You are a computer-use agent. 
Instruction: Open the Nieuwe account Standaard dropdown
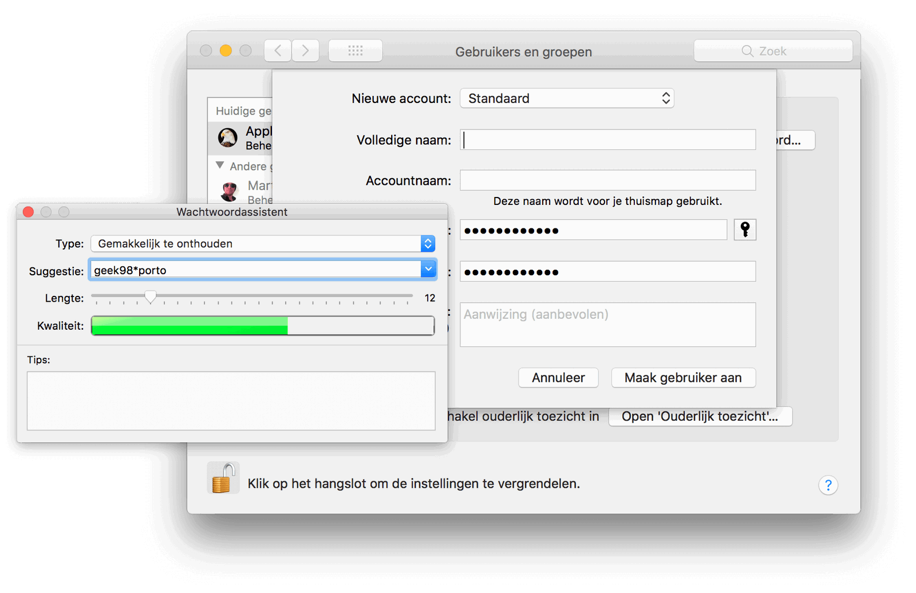[567, 98]
